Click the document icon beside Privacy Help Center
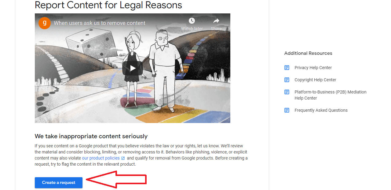The width and height of the screenshot is (391, 190). click(287, 68)
